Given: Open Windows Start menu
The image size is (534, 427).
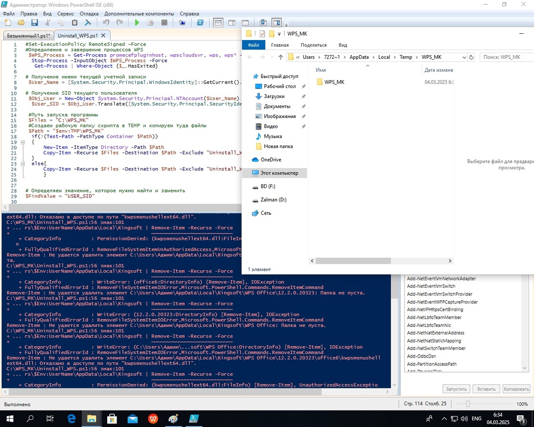Looking at the screenshot, I should 9,419.
